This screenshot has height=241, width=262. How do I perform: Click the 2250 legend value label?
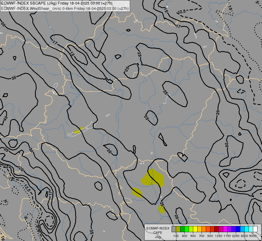(236, 236)
